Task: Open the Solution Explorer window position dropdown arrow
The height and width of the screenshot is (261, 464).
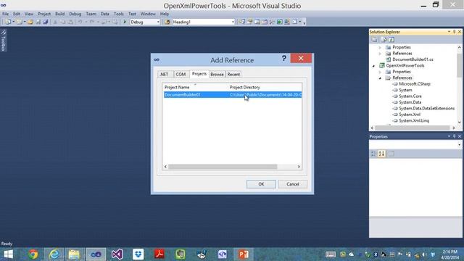Action: [449, 32]
